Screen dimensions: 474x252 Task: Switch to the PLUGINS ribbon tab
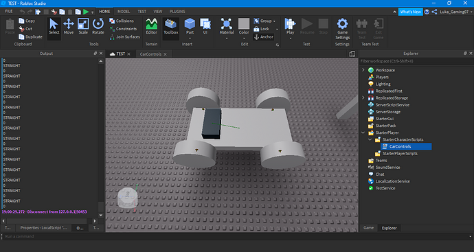tap(177, 12)
